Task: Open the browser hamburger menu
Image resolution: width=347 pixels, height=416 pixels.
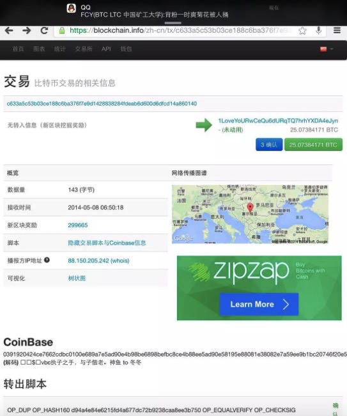Action: pyautogui.click(x=337, y=31)
